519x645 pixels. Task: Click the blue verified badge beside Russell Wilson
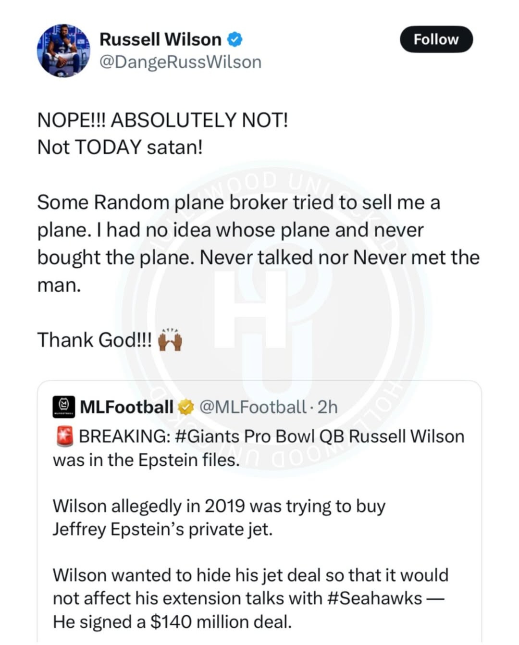[x=235, y=39]
